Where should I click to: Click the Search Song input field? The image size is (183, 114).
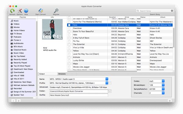coord(155,11)
